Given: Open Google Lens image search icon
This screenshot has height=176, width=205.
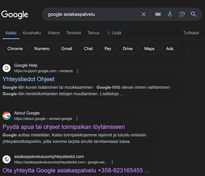Looking at the screenshot, I should point(182,14).
